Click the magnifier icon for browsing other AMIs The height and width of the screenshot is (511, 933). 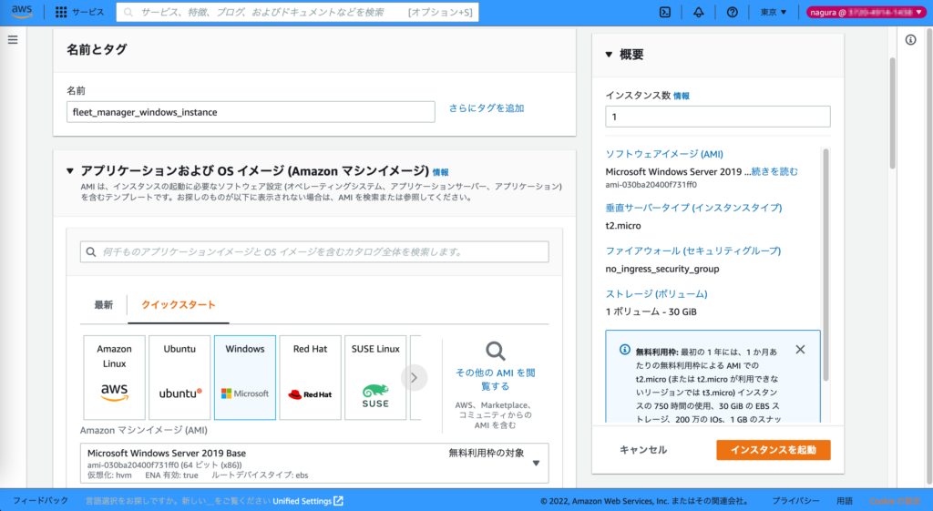(495, 351)
